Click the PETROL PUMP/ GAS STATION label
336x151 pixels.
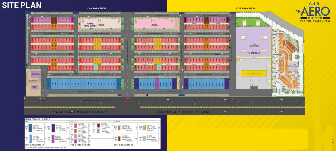[x=33, y=82]
